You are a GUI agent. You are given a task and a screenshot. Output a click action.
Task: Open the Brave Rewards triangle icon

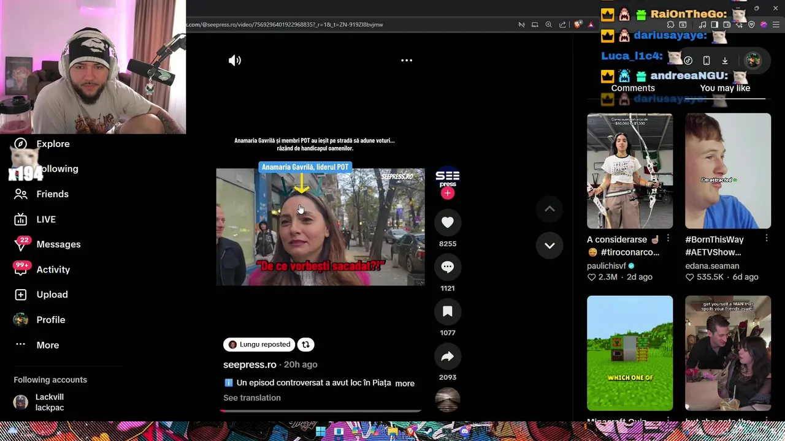591,24
